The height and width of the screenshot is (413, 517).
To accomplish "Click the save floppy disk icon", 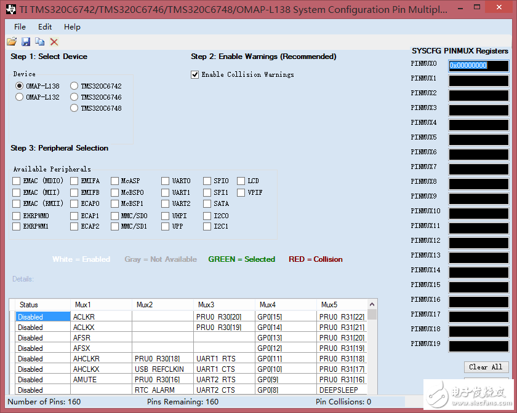I will pyautogui.click(x=26, y=42).
